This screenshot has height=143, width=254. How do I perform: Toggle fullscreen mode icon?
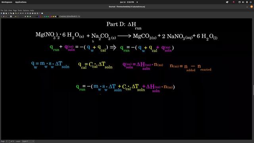[x=42, y=13]
